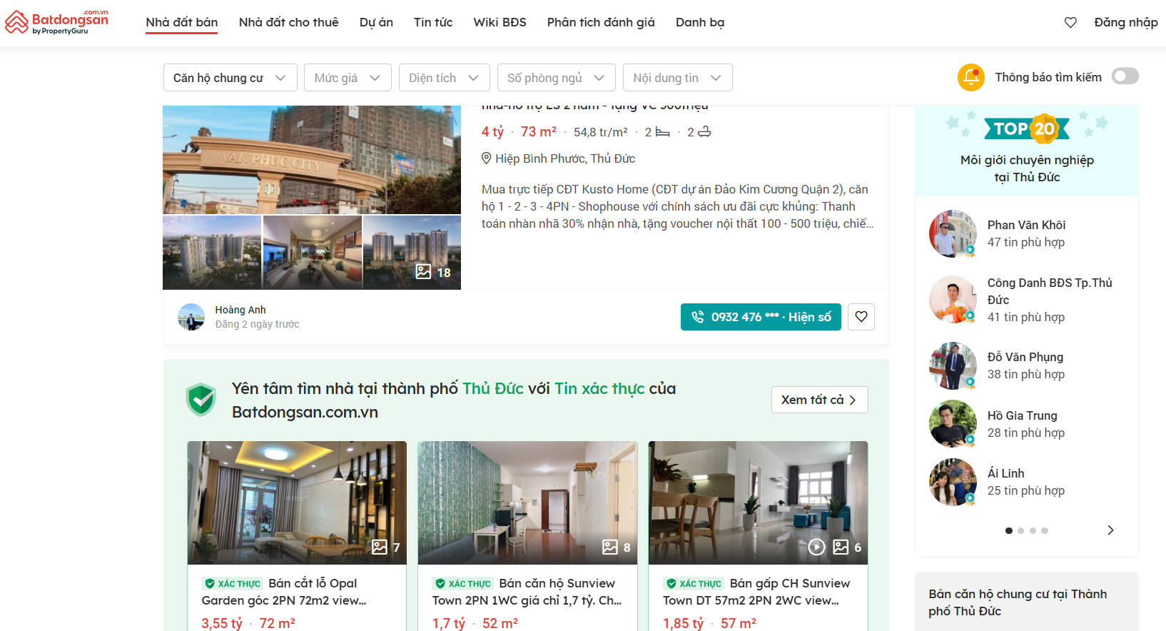Save Hoàng Anh's listing with heart button
1166x631 pixels.
[861, 317]
